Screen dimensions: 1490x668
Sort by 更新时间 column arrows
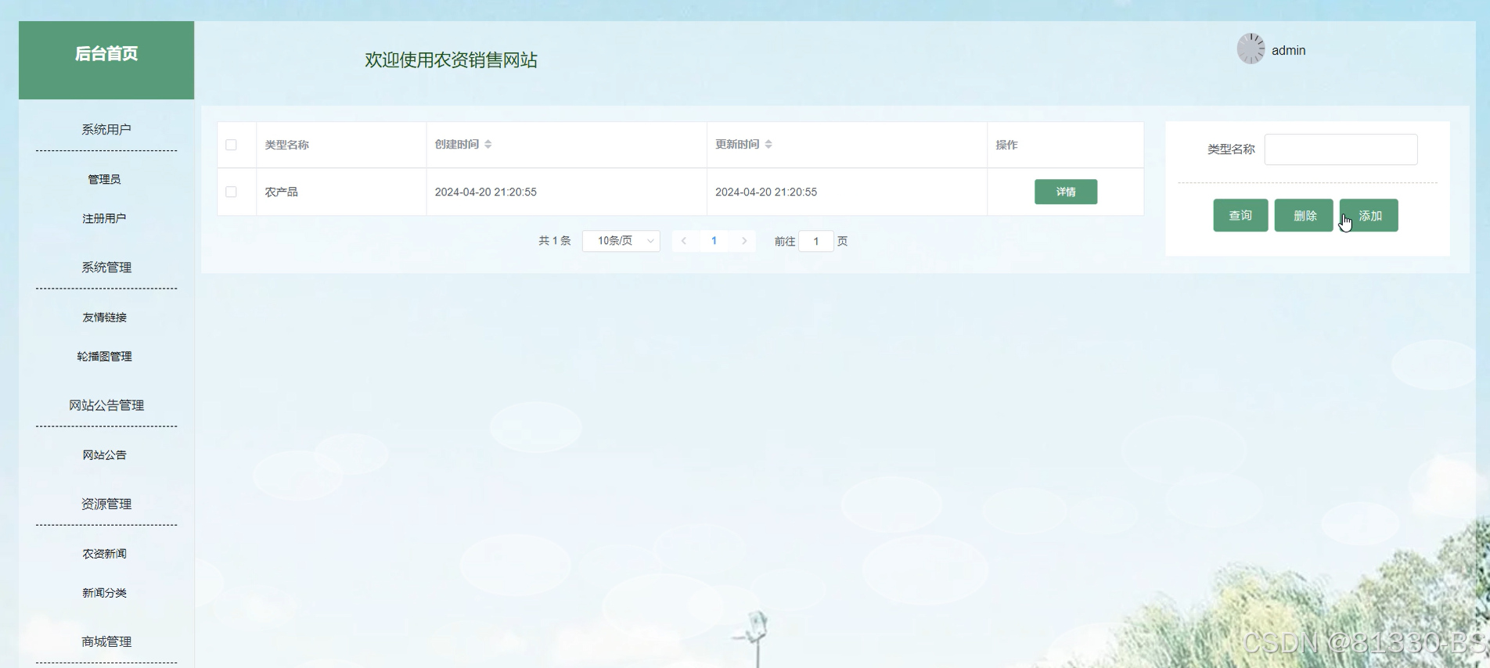pos(768,145)
